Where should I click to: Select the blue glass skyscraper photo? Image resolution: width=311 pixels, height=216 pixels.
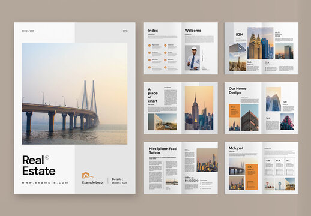pyautogui.click(x=273, y=99)
